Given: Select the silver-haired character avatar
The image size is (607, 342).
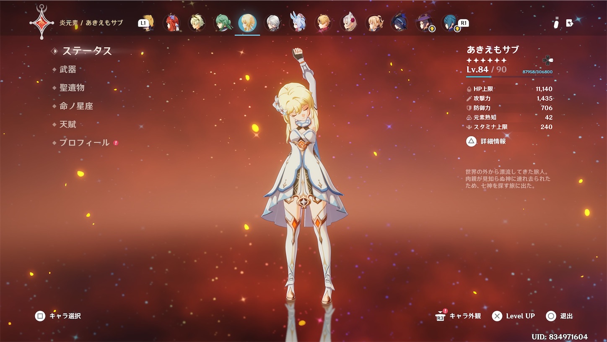Looking at the screenshot, I should pyautogui.click(x=272, y=23).
